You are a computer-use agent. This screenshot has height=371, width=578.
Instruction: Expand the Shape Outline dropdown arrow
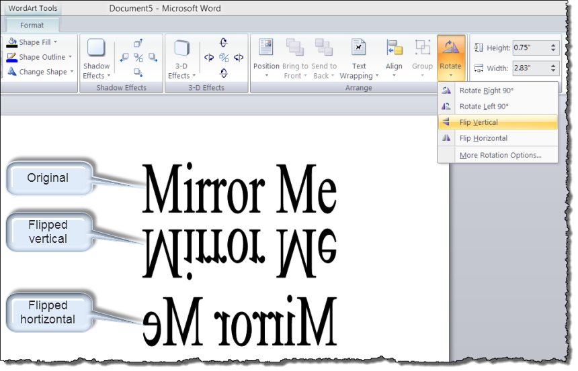tap(70, 56)
